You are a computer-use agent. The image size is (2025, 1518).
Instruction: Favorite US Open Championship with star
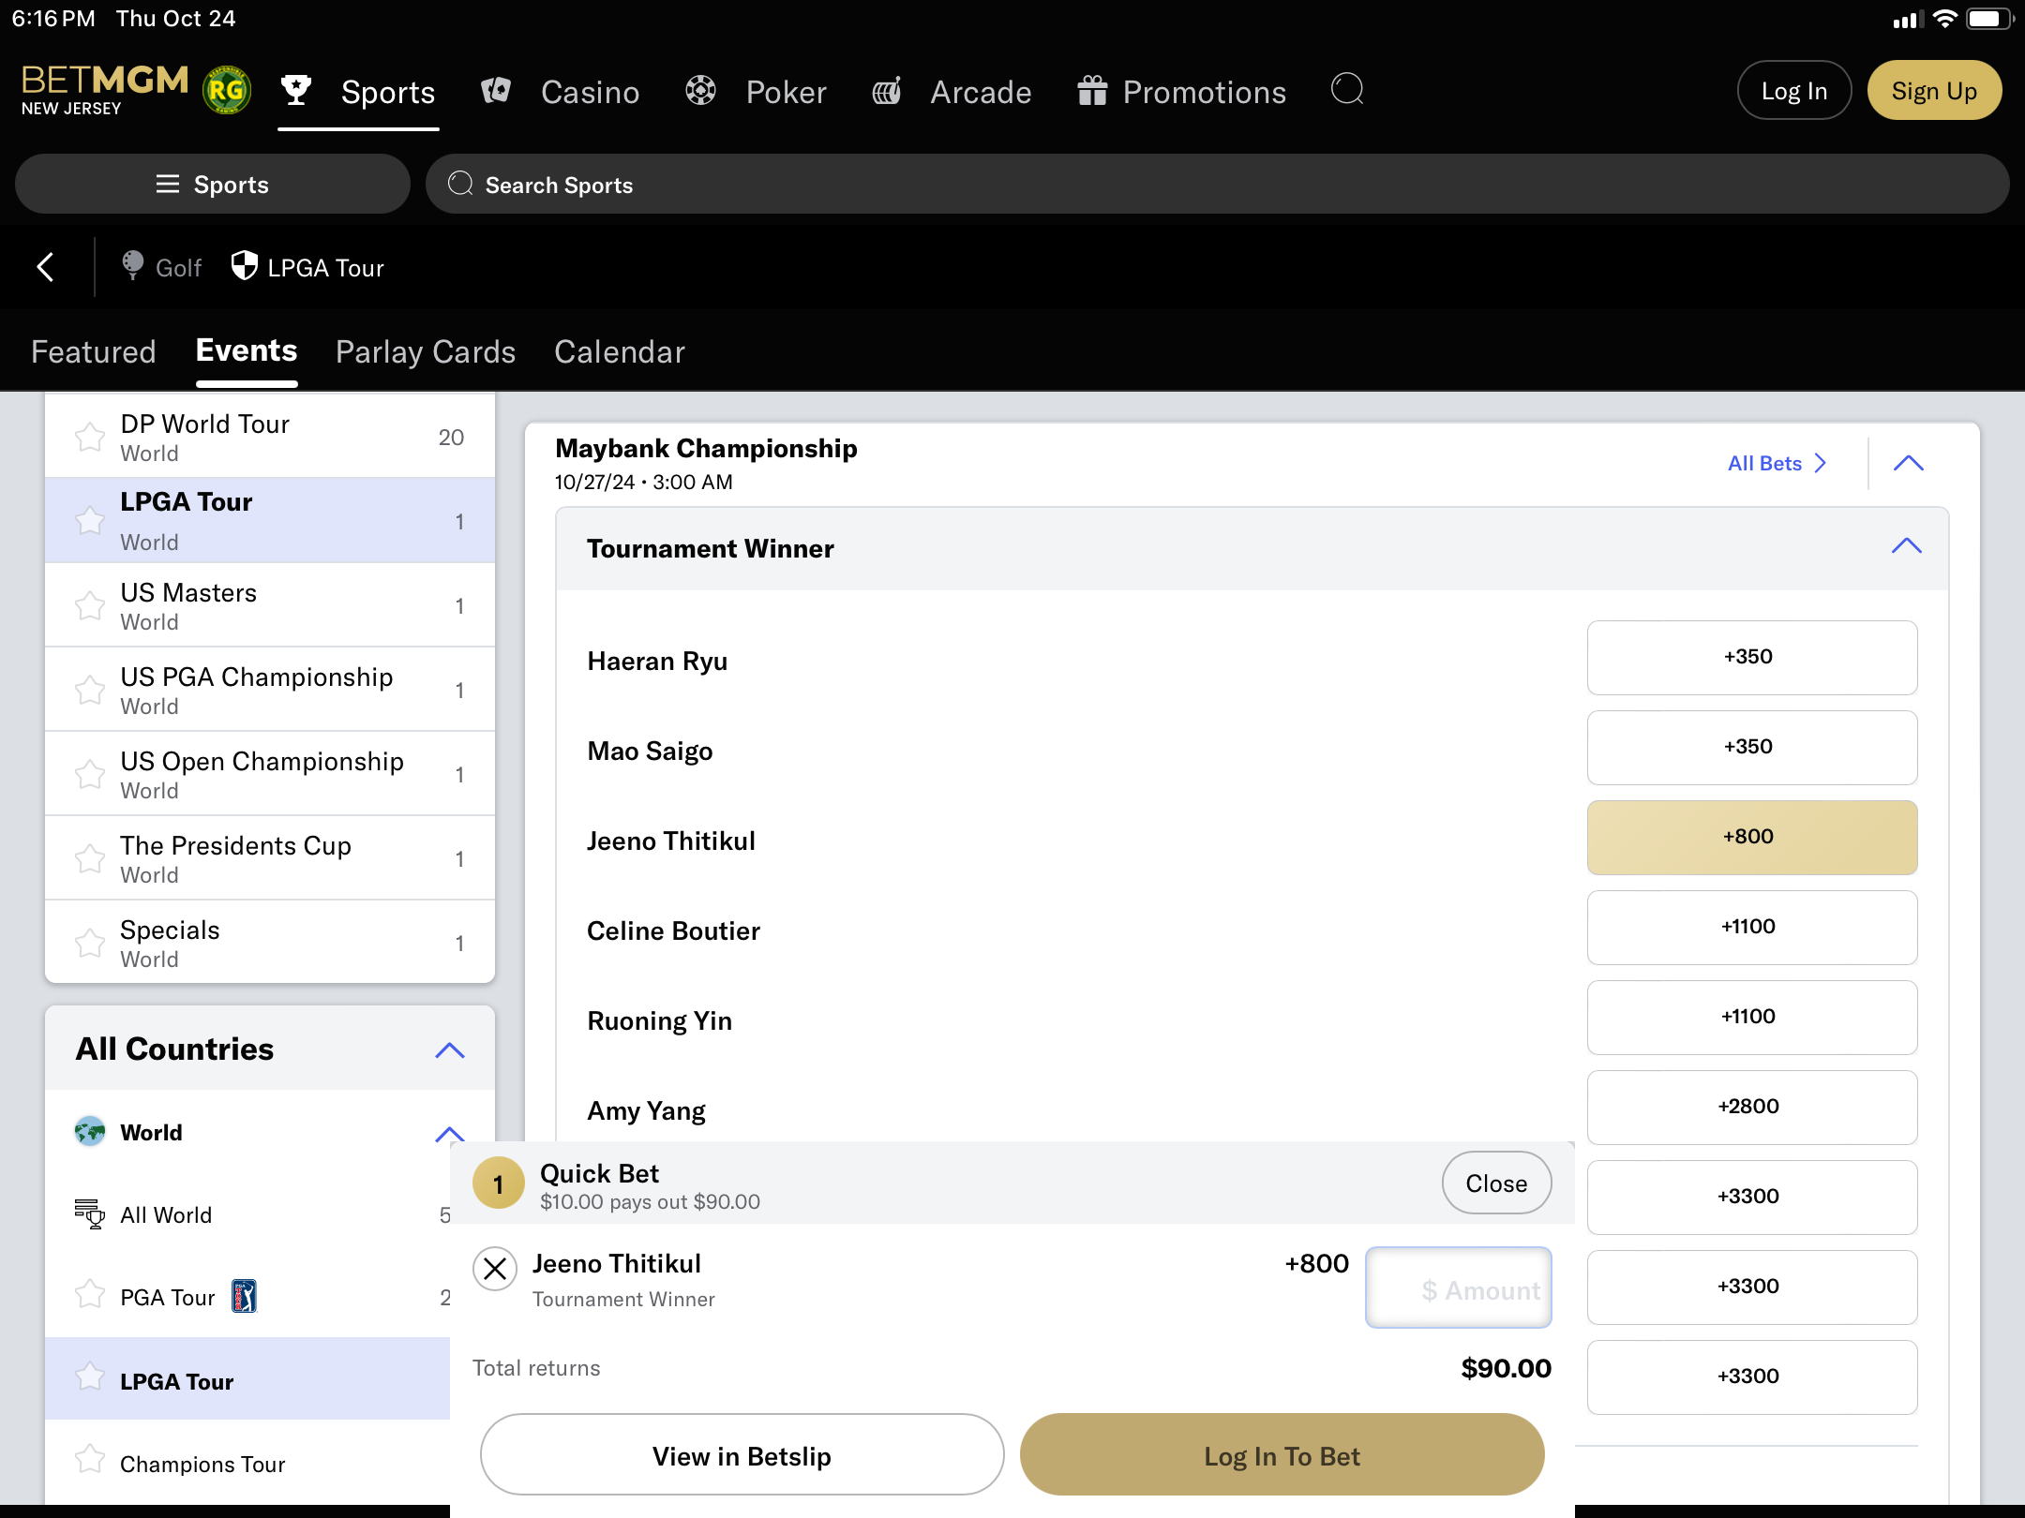(x=90, y=774)
